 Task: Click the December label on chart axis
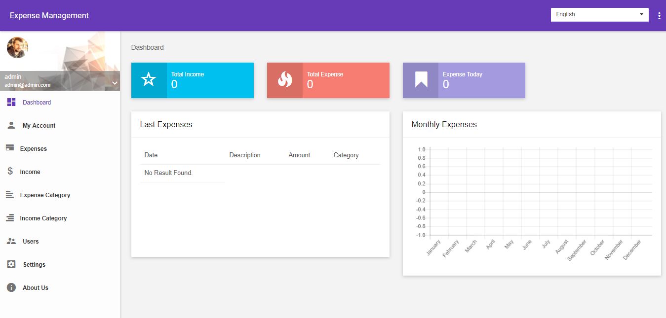pyautogui.click(x=632, y=249)
